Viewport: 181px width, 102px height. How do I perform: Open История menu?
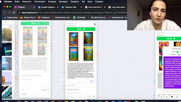point(52,2)
